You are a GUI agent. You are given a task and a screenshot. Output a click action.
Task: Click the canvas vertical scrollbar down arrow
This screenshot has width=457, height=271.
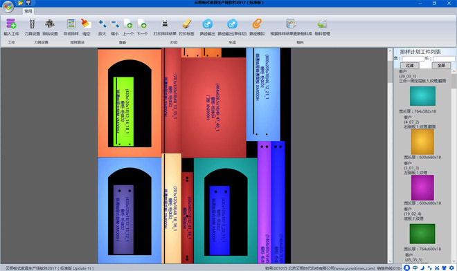(390, 261)
